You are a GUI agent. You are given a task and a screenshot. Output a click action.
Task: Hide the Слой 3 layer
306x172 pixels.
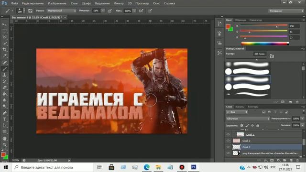click(228, 147)
